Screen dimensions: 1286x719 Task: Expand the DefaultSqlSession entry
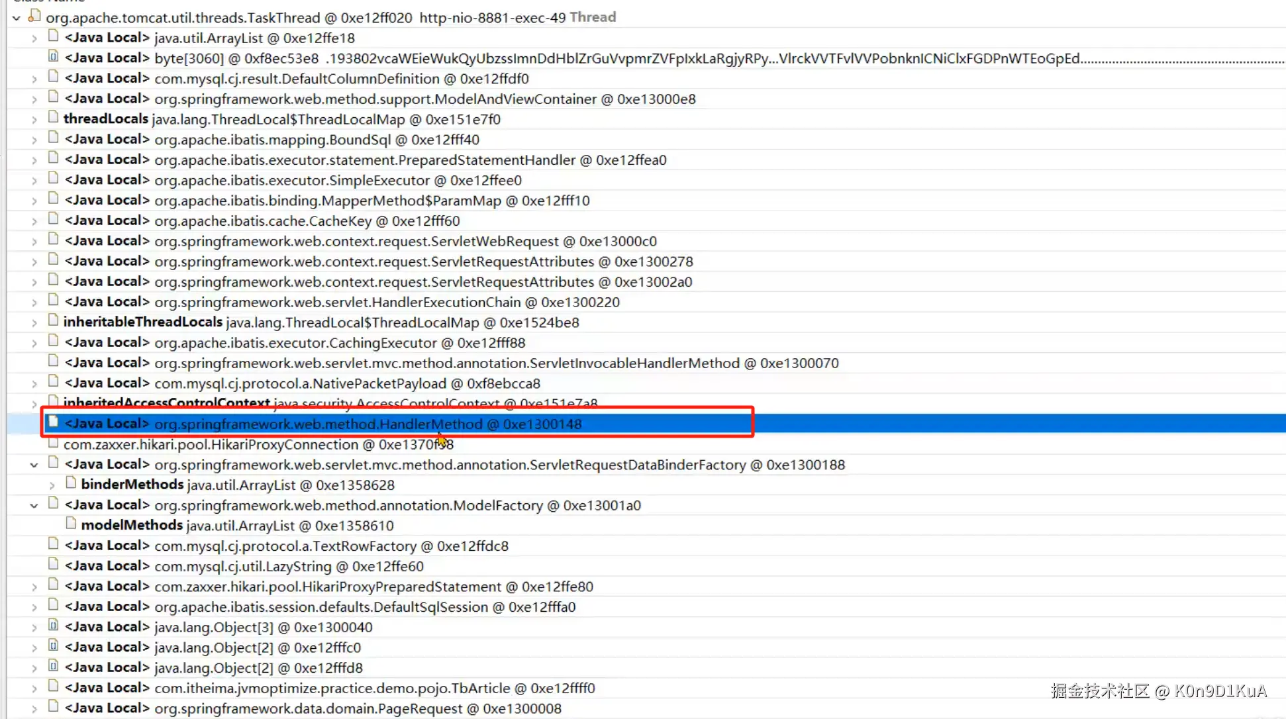[34, 607]
